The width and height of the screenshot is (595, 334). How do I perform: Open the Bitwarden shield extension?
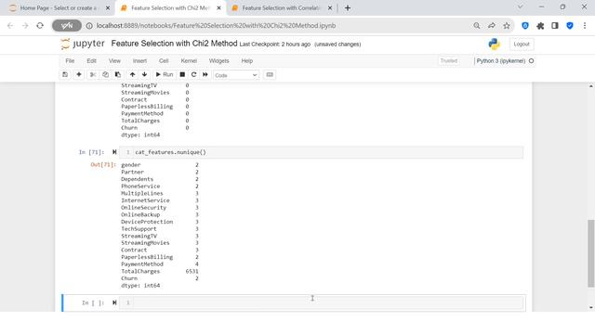coord(525,26)
